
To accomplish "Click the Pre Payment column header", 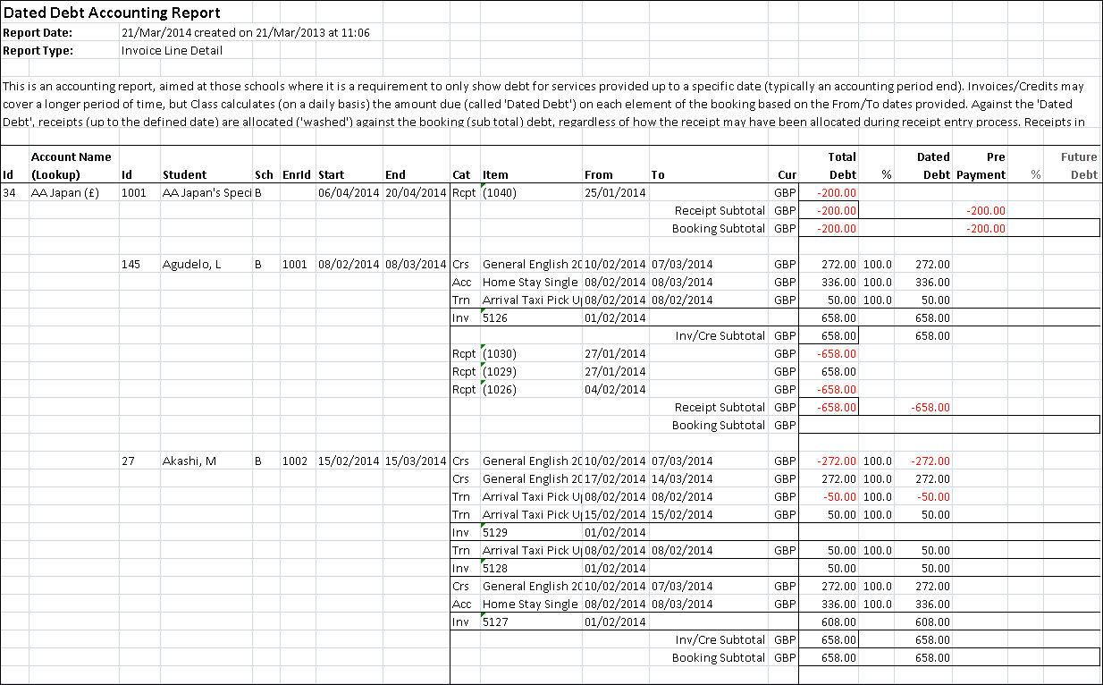I will pos(981,165).
